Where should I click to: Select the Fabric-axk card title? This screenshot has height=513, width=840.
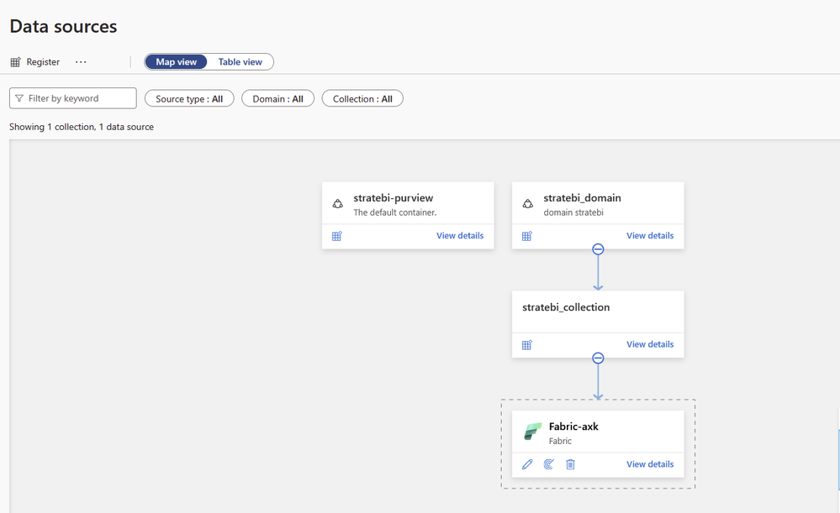coord(573,427)
